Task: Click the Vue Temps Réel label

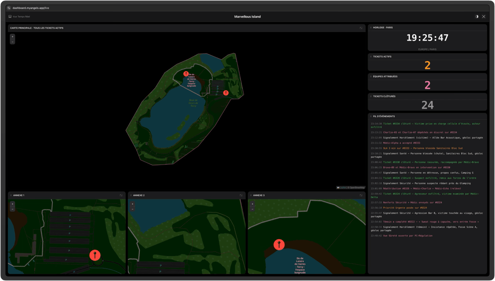Action: pyautogui.click(x=22, y=17)
